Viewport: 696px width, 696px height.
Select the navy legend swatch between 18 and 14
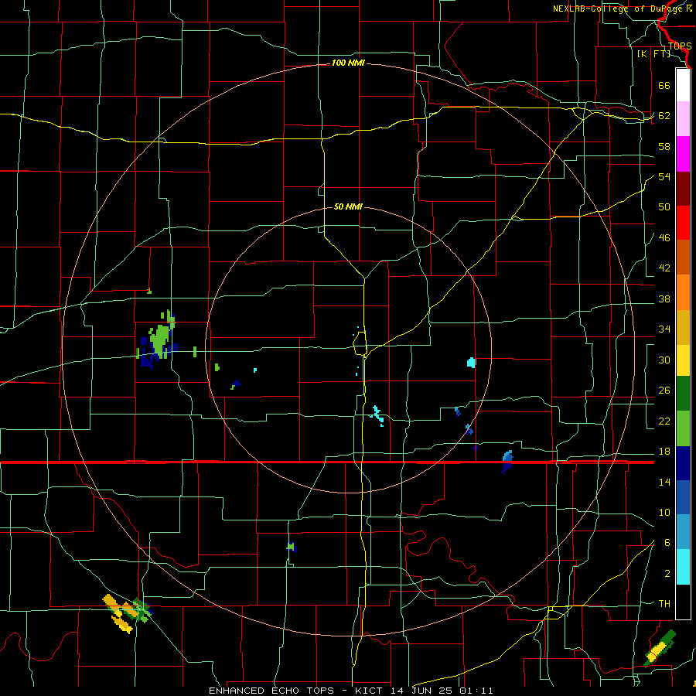[683, 463]
